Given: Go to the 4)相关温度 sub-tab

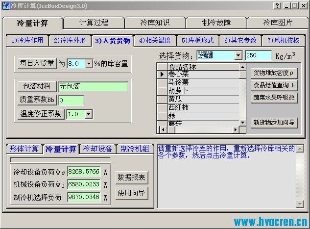Looking at the screenshot, I should pyautogui.click(x=155, y=41).
